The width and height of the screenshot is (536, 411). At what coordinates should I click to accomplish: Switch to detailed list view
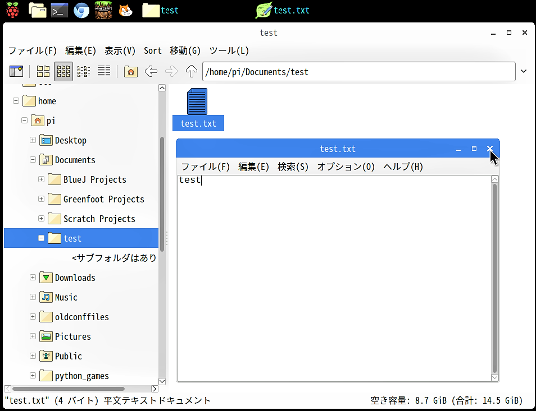104,71
